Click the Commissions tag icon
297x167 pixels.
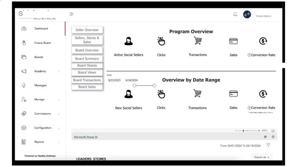[x=24, y=114]
